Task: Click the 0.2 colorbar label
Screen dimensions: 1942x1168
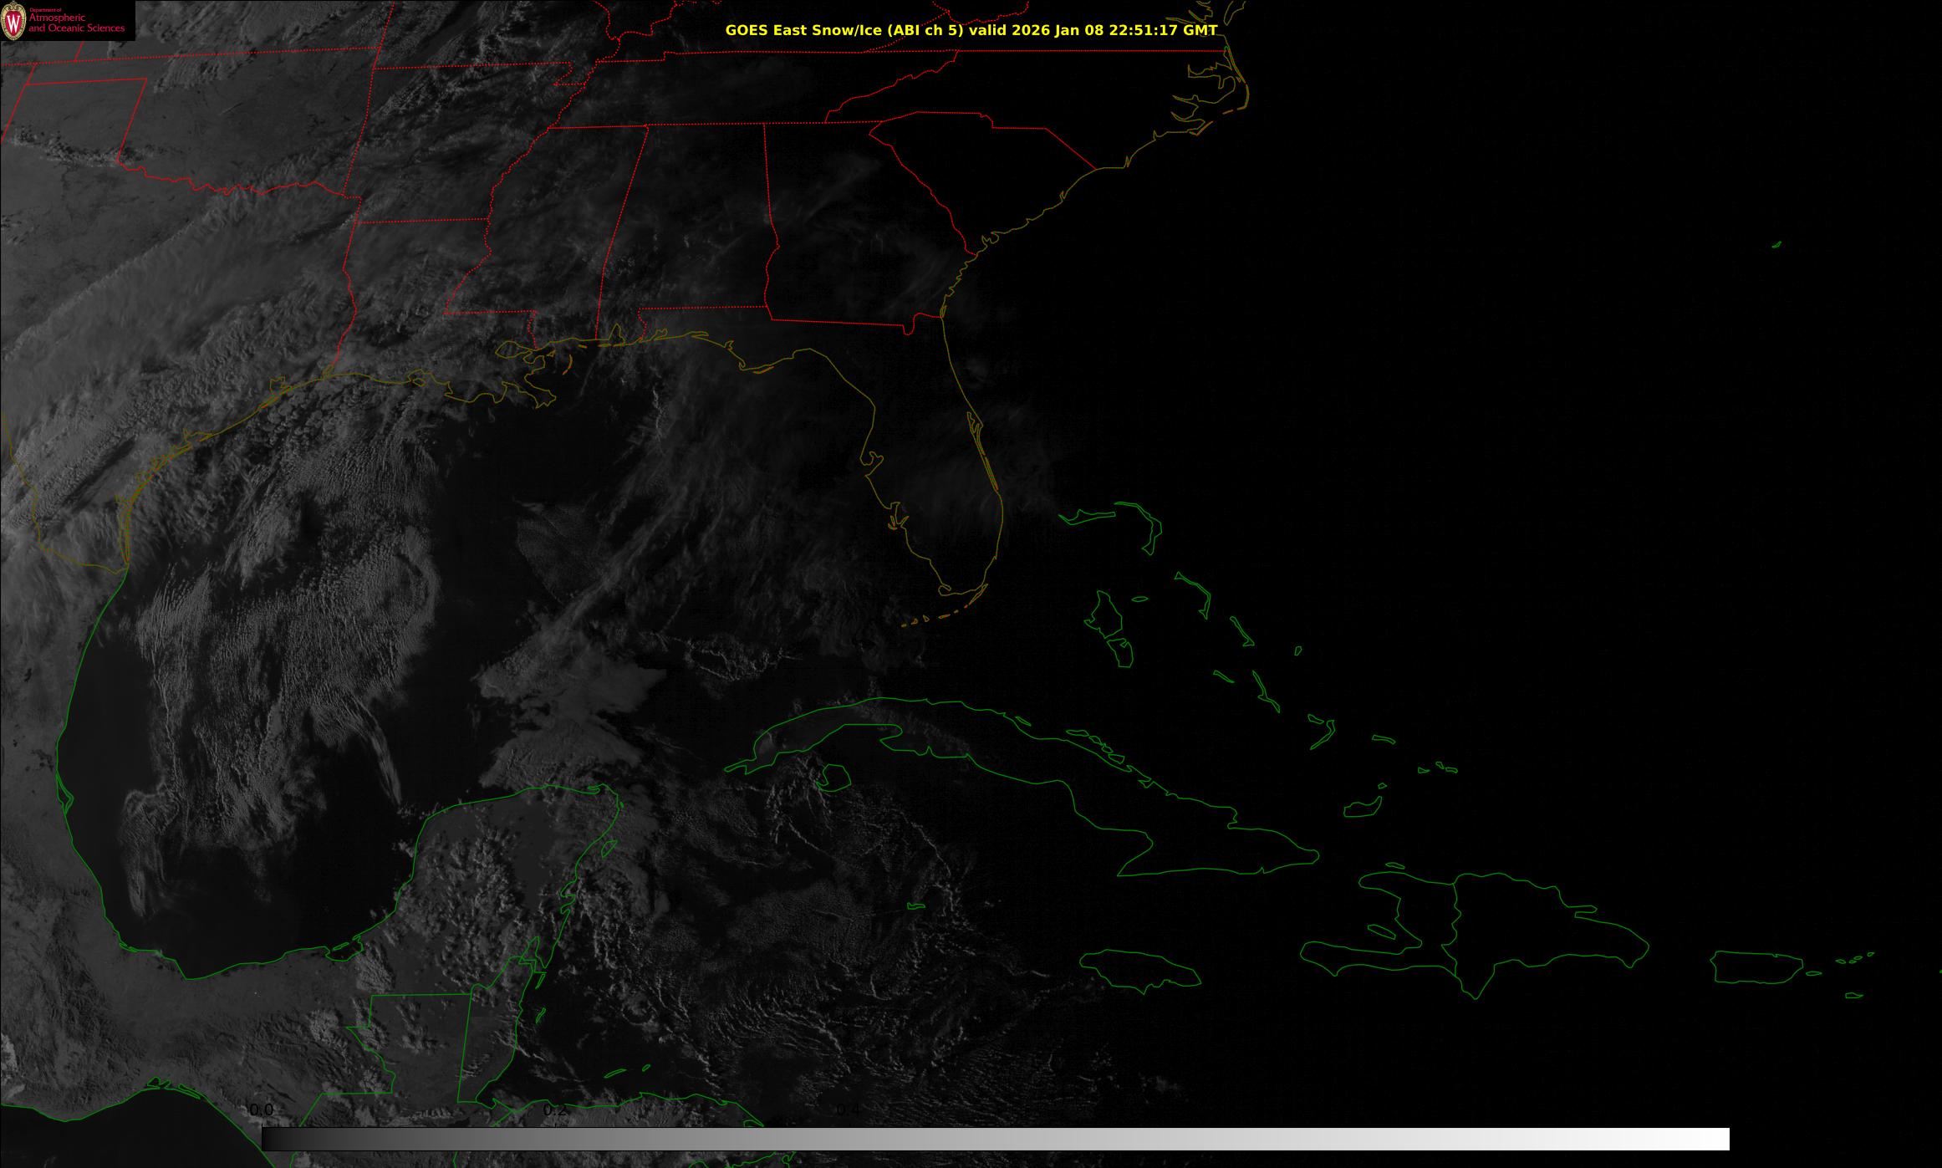Action: [555, 1109]
